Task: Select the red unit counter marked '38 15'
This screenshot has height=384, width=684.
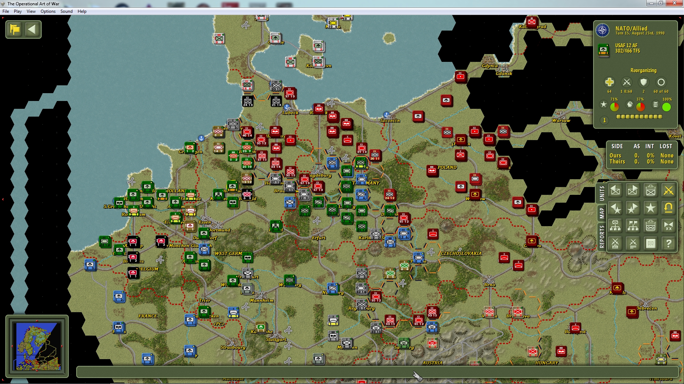Action: pos(290,172)
